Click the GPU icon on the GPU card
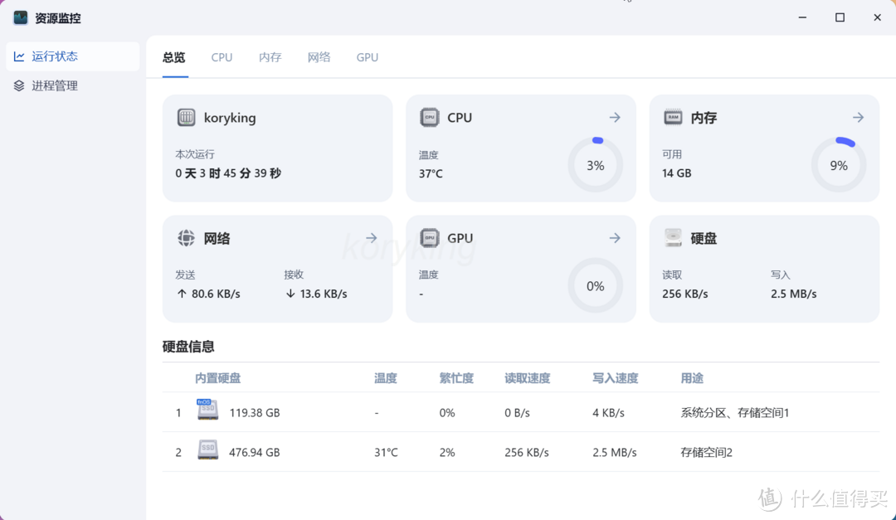 click(x=429, y=238)
